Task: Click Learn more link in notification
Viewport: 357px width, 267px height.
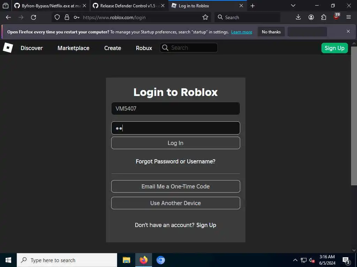Action: coord(242,32)
